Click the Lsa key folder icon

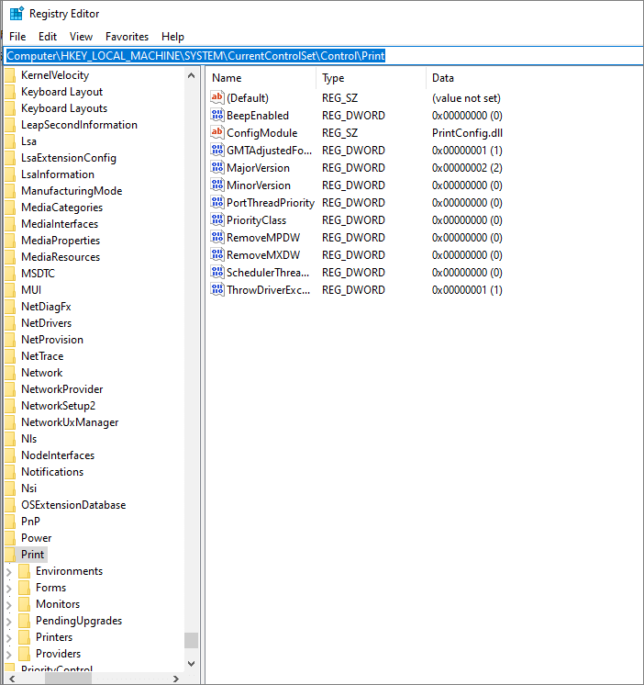pos(10,141)
